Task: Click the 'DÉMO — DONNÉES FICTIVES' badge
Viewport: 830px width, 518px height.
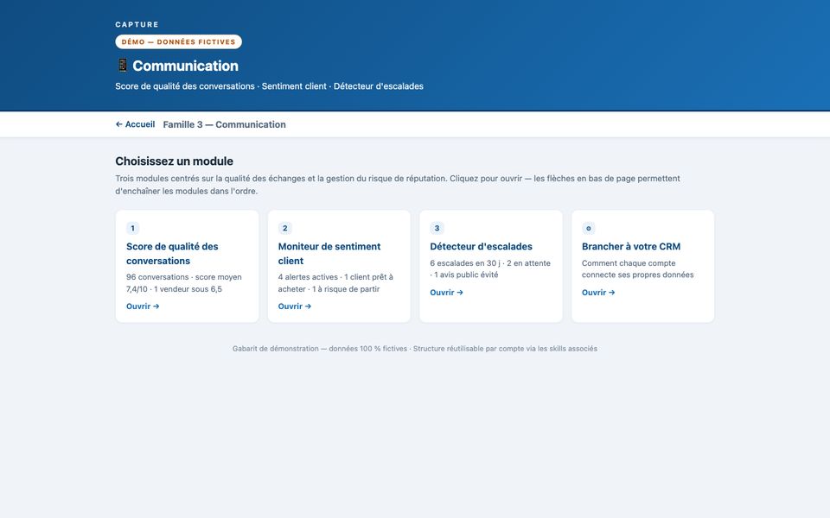Action: click(179, 41)
